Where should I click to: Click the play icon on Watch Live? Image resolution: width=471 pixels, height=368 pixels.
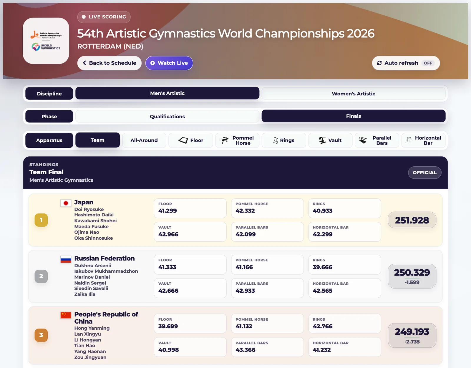tap(152, 63)
